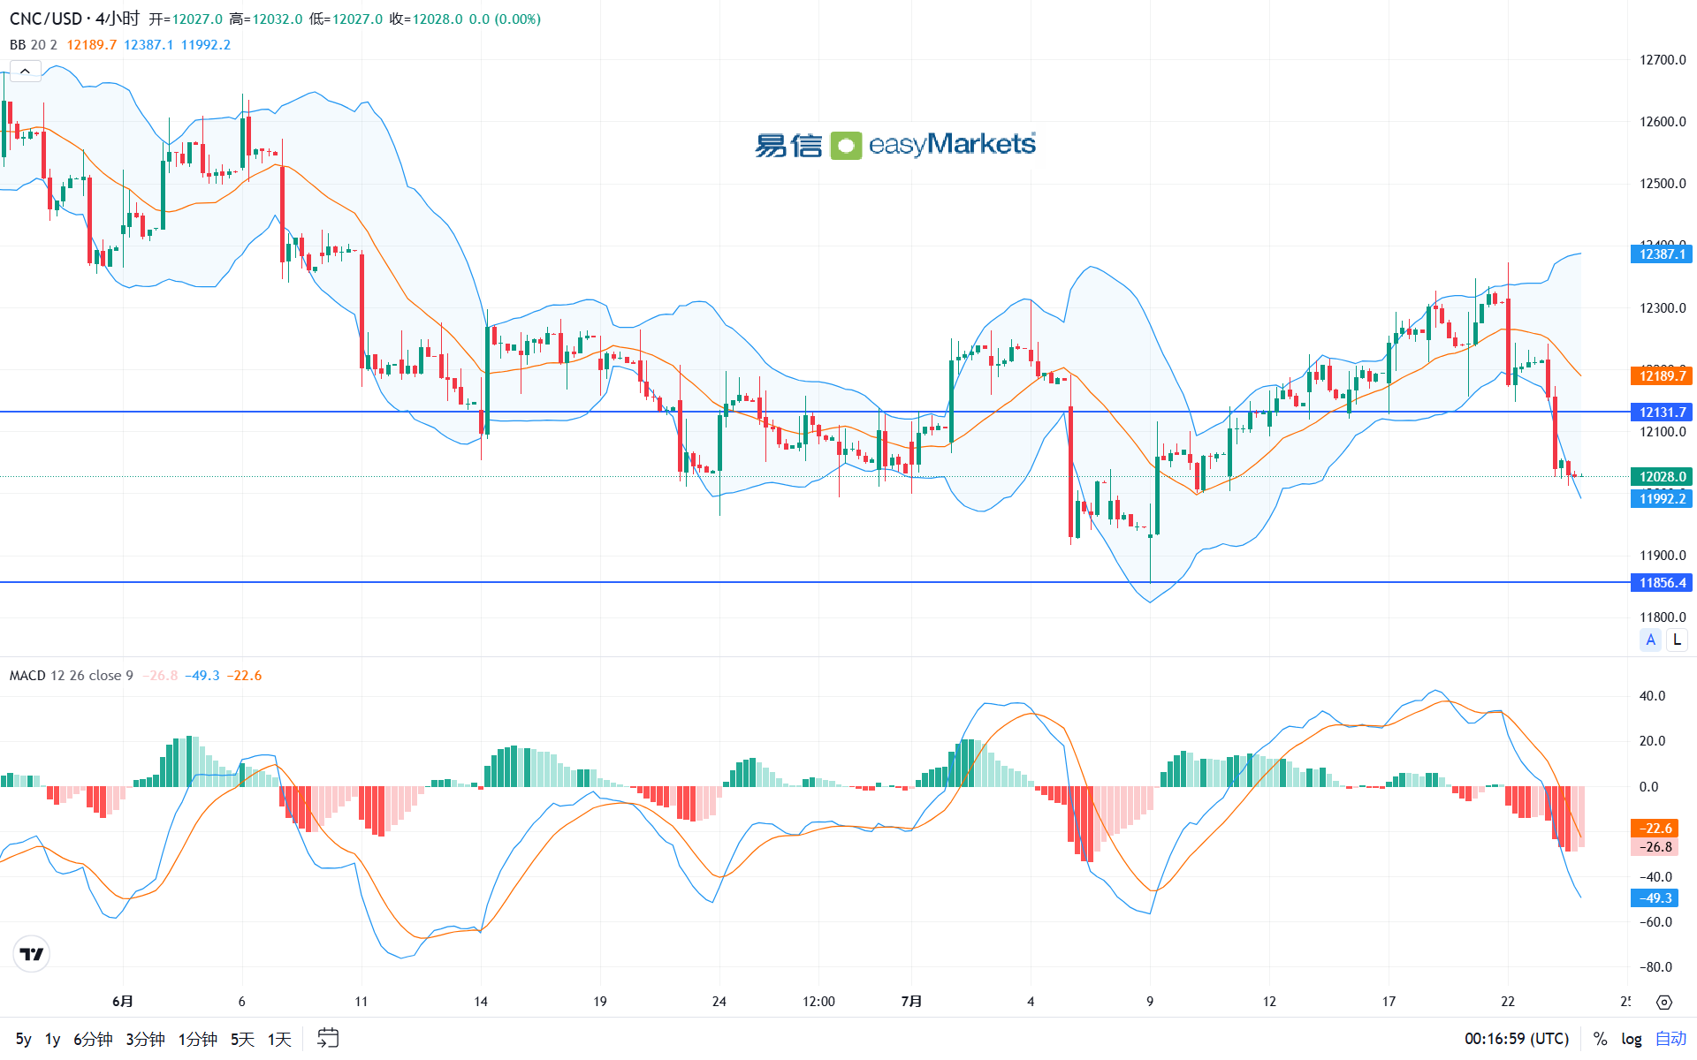Click 12700.0 on the price axis
The image size is (1697, 1060).
tap(1663, 60)
